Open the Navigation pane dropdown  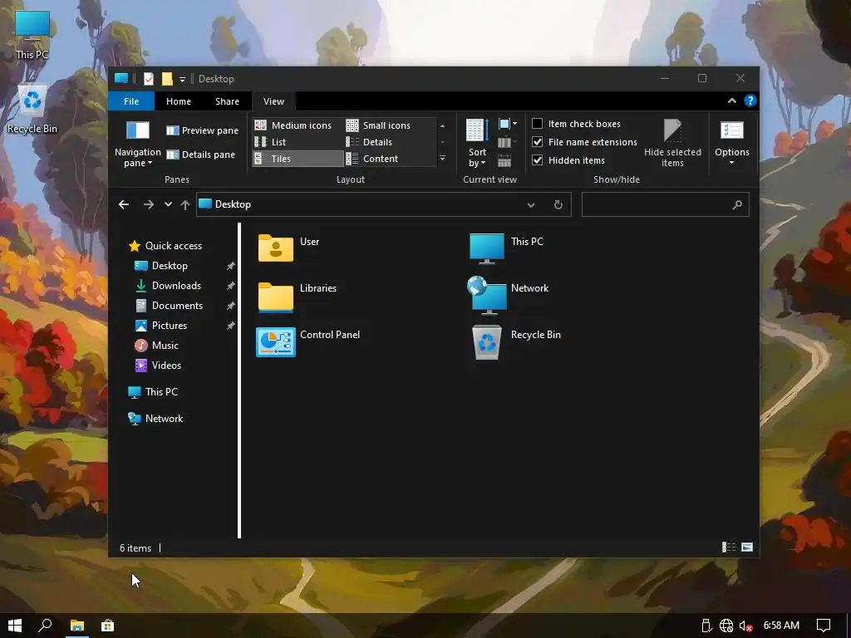click(137, 143)
